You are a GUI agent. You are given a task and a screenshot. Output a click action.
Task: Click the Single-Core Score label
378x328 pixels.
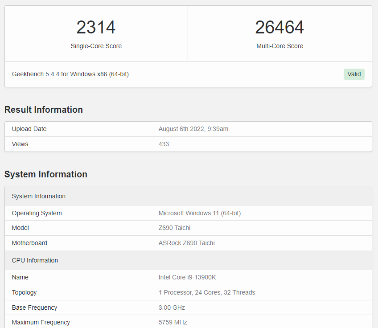tap(96, 46)
